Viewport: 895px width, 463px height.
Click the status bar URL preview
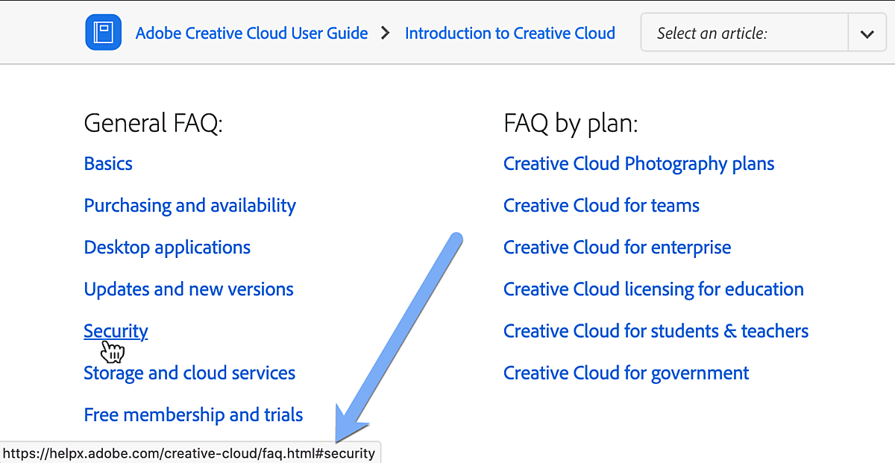click(190, 453)
